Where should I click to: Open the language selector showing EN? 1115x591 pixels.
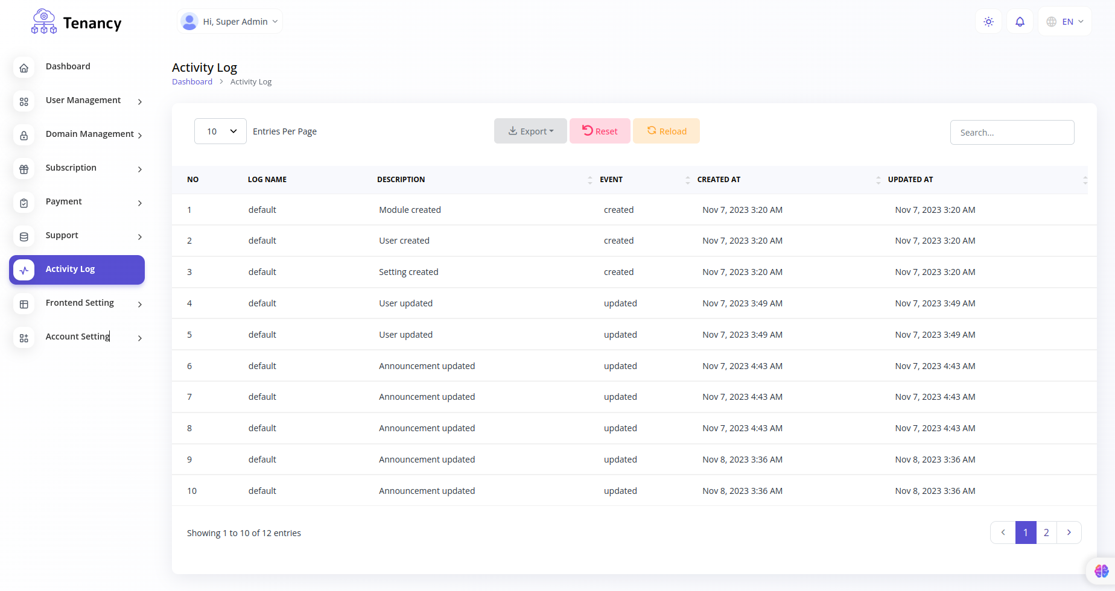click(1064, 21)
